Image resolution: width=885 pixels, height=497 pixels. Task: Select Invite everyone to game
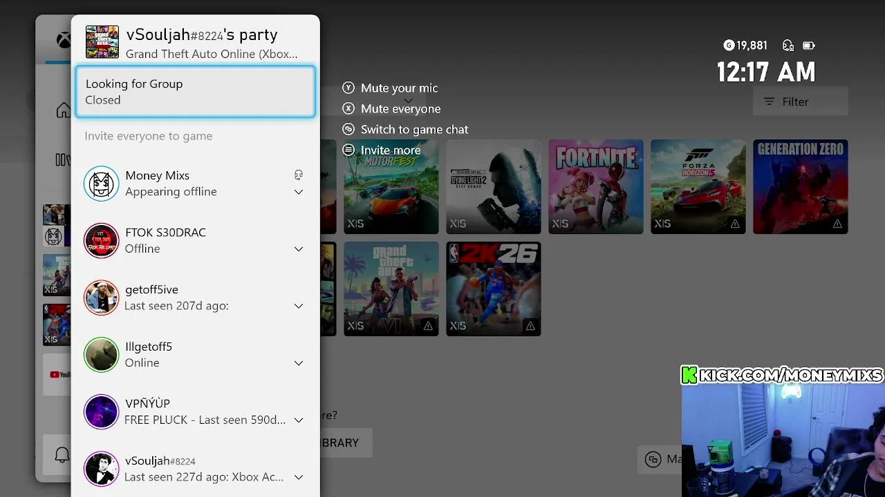(x=149, y=136)
